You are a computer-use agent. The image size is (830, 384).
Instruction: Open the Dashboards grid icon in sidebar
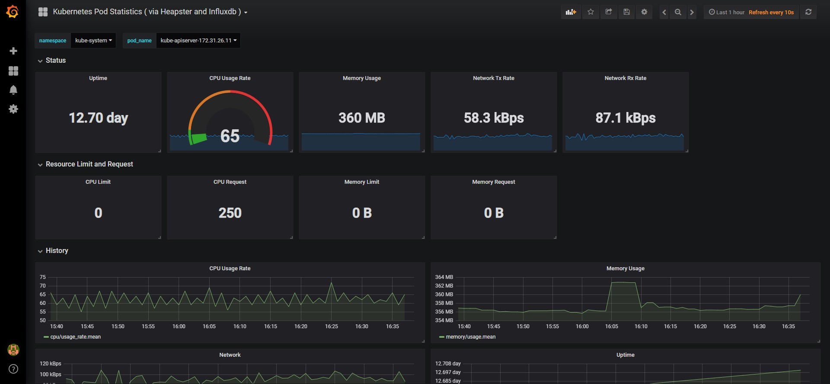[13, 71]
